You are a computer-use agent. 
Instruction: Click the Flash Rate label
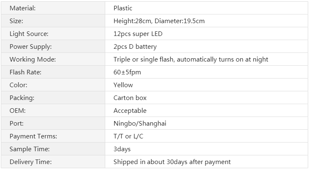click(25, 72)
